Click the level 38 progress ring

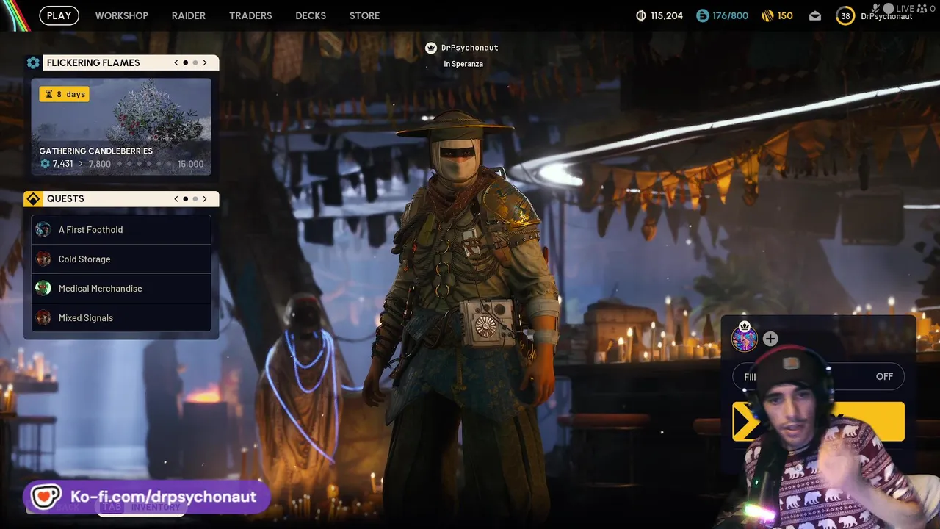(845, 16)
